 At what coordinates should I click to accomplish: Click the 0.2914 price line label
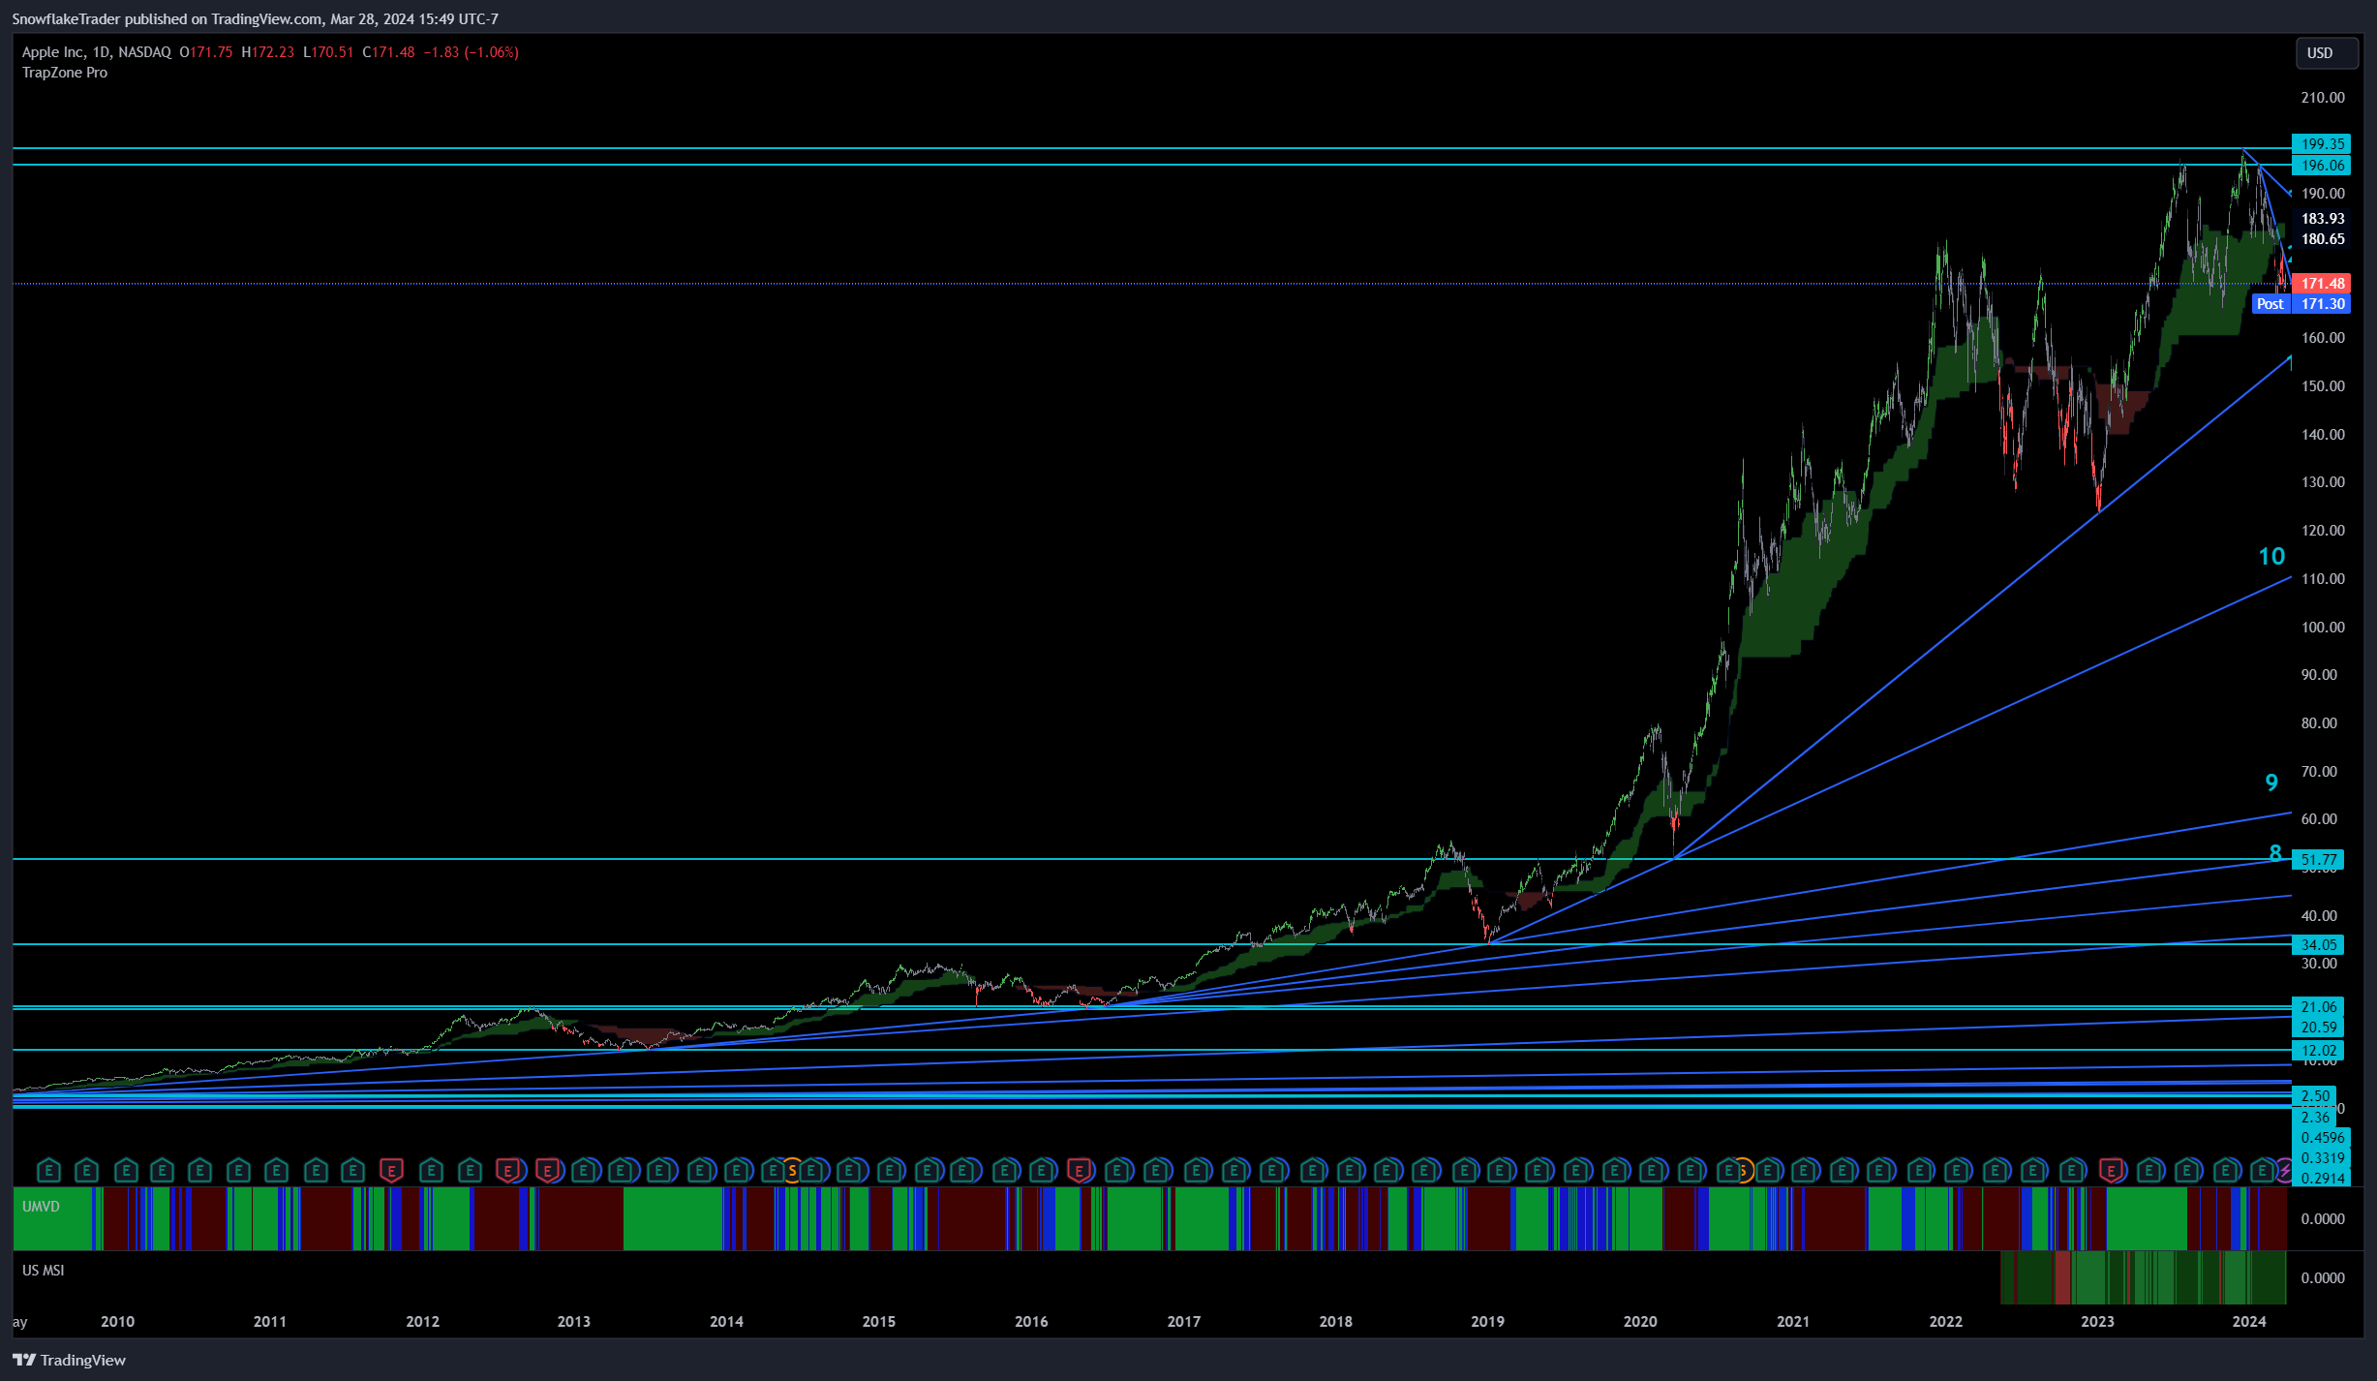coord(2321,1179)
